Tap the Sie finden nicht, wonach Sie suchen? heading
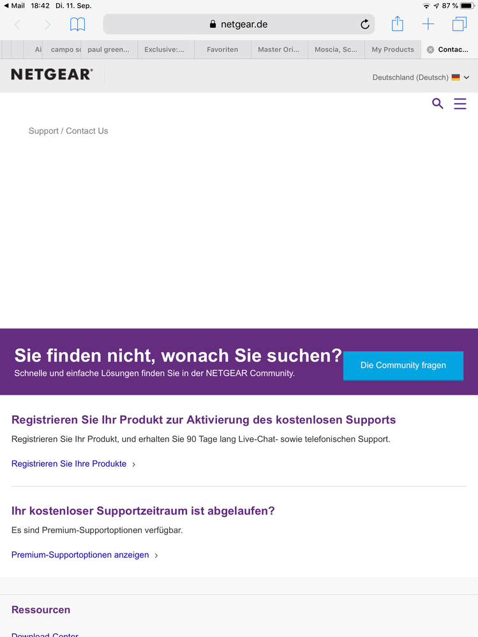The height and width of the screenshot is (637, 478). 178,355
